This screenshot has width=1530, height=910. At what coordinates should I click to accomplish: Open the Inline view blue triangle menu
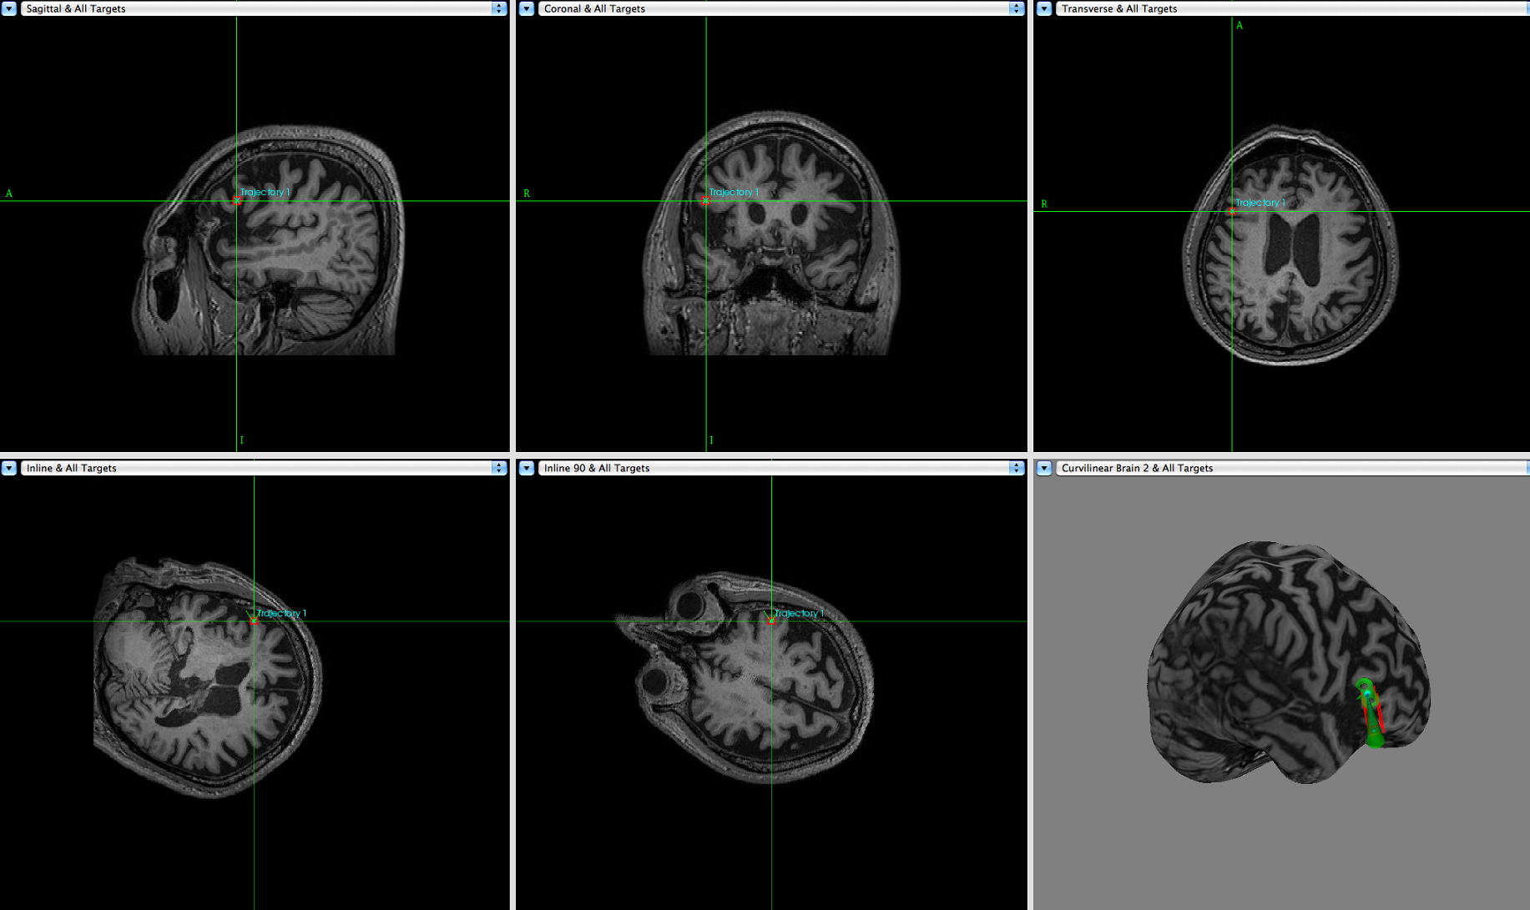point(8,468)
